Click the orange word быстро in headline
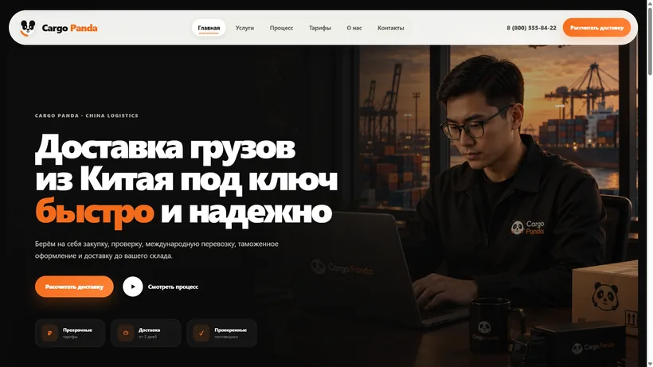Screen dimensions: 653x367 [95, 212]
